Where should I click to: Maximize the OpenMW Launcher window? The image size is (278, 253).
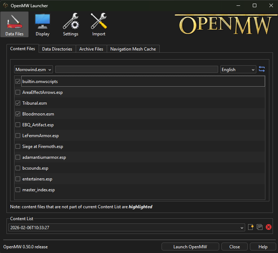coord(255,5)
